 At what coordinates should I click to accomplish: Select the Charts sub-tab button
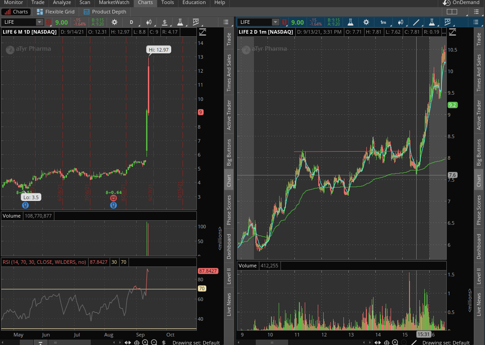click(16, 12)
